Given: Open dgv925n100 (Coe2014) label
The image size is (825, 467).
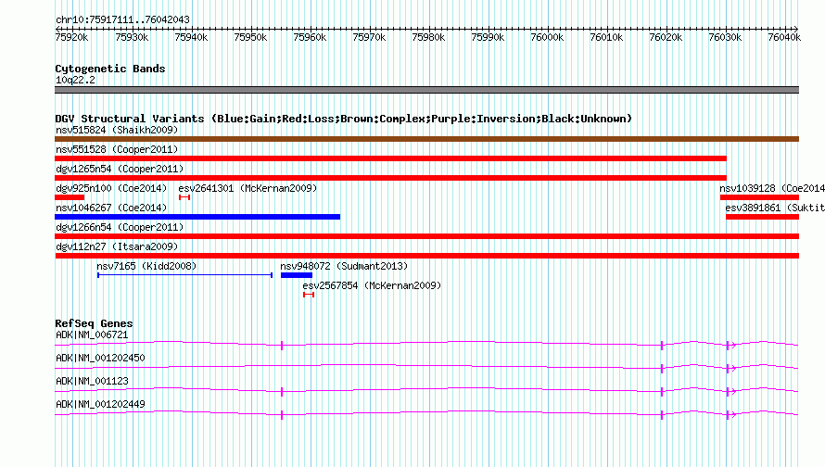Looking at the screenshot, I should point(111,188).
